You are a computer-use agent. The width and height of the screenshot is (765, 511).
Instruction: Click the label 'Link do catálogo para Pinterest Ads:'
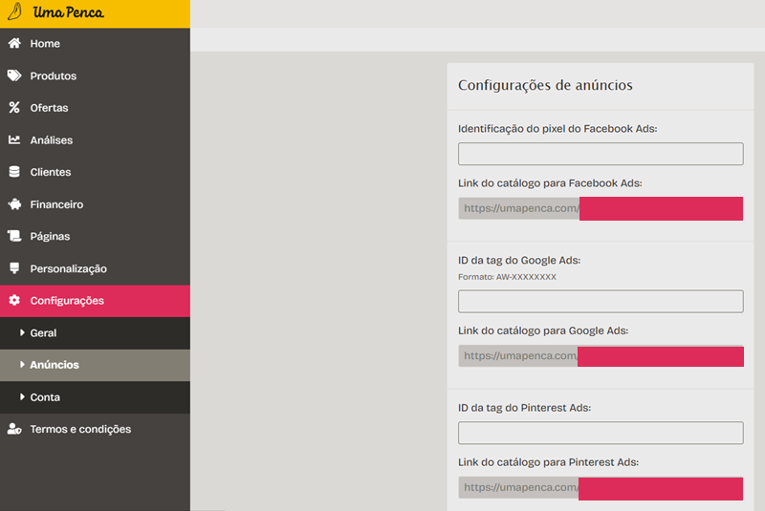pyautogui.click(x=548, y=462)
